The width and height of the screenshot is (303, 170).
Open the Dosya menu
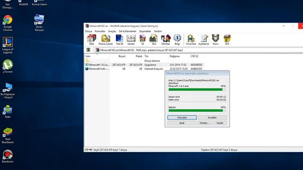point(89,31)
